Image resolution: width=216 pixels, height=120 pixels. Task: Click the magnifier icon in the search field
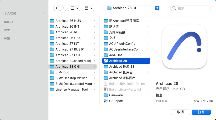tap(174, 8)
